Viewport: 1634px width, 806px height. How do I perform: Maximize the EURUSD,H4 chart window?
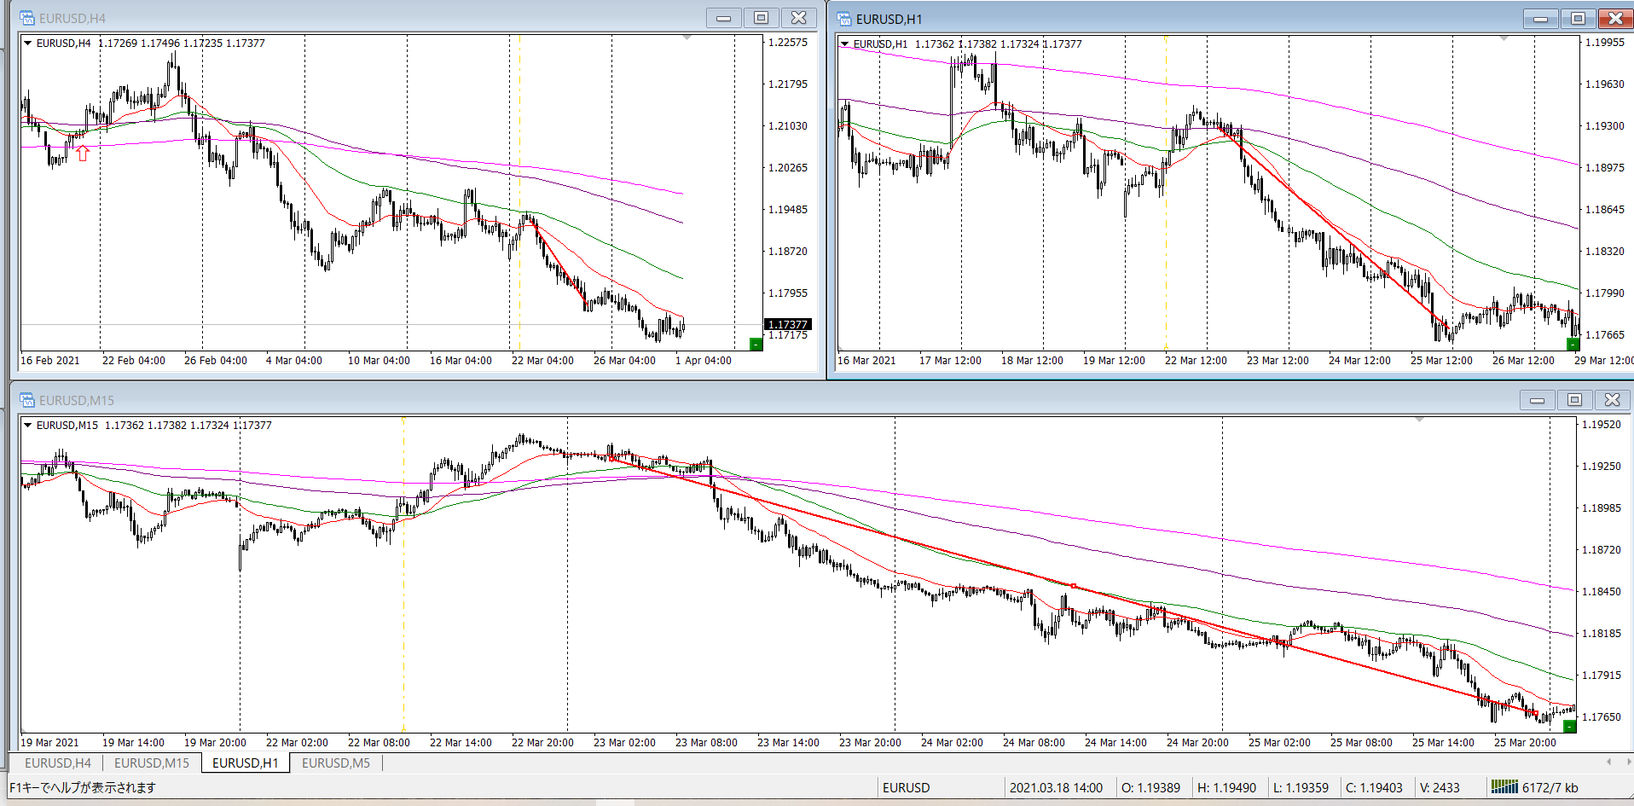[762, 18]
